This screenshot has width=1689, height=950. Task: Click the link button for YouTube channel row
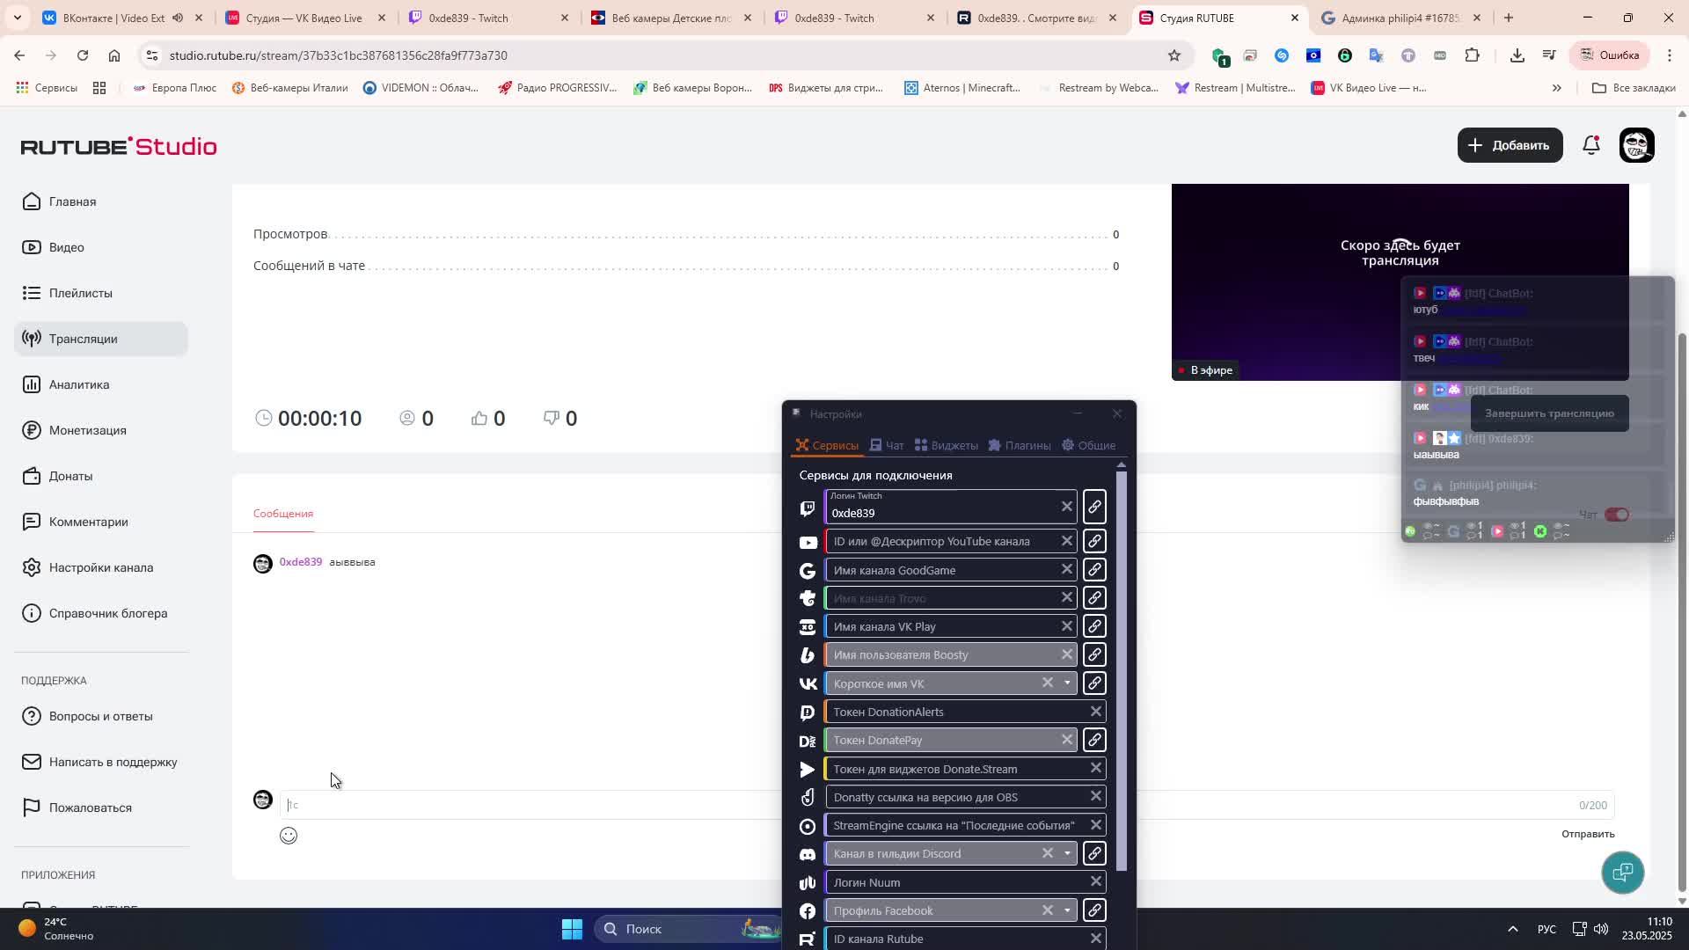[x=1094, y=541]
